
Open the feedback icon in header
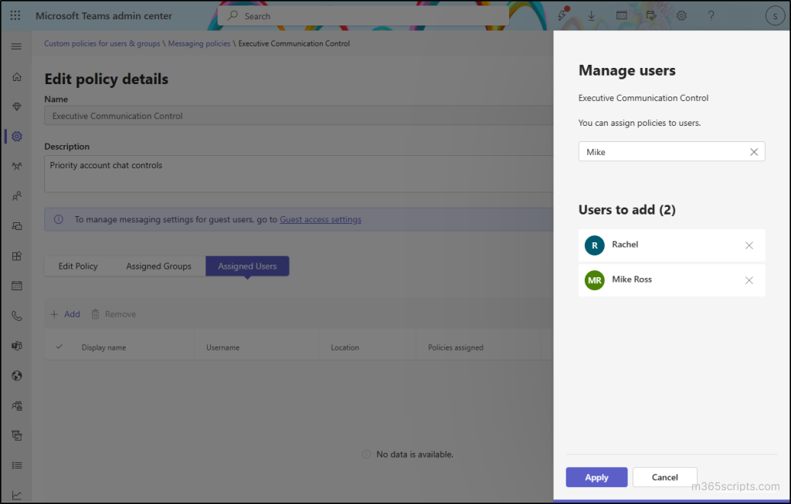click(x=651, y=15)
